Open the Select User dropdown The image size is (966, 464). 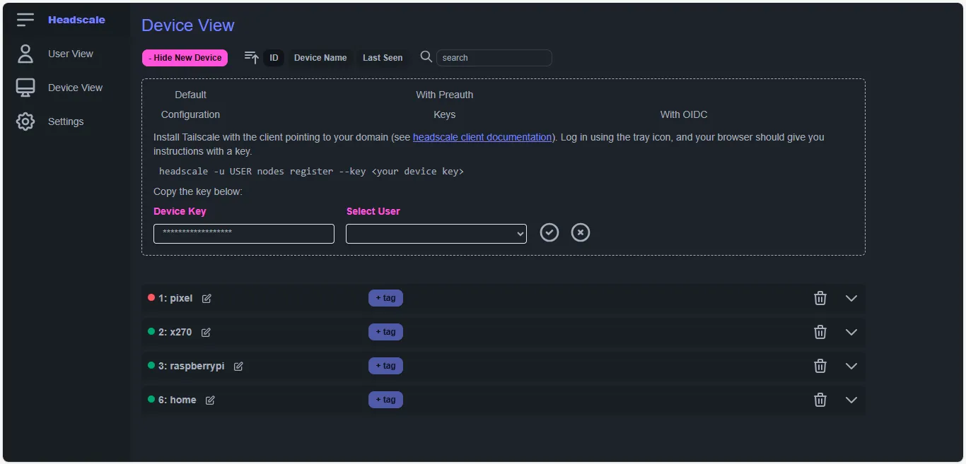coord(436,234)
